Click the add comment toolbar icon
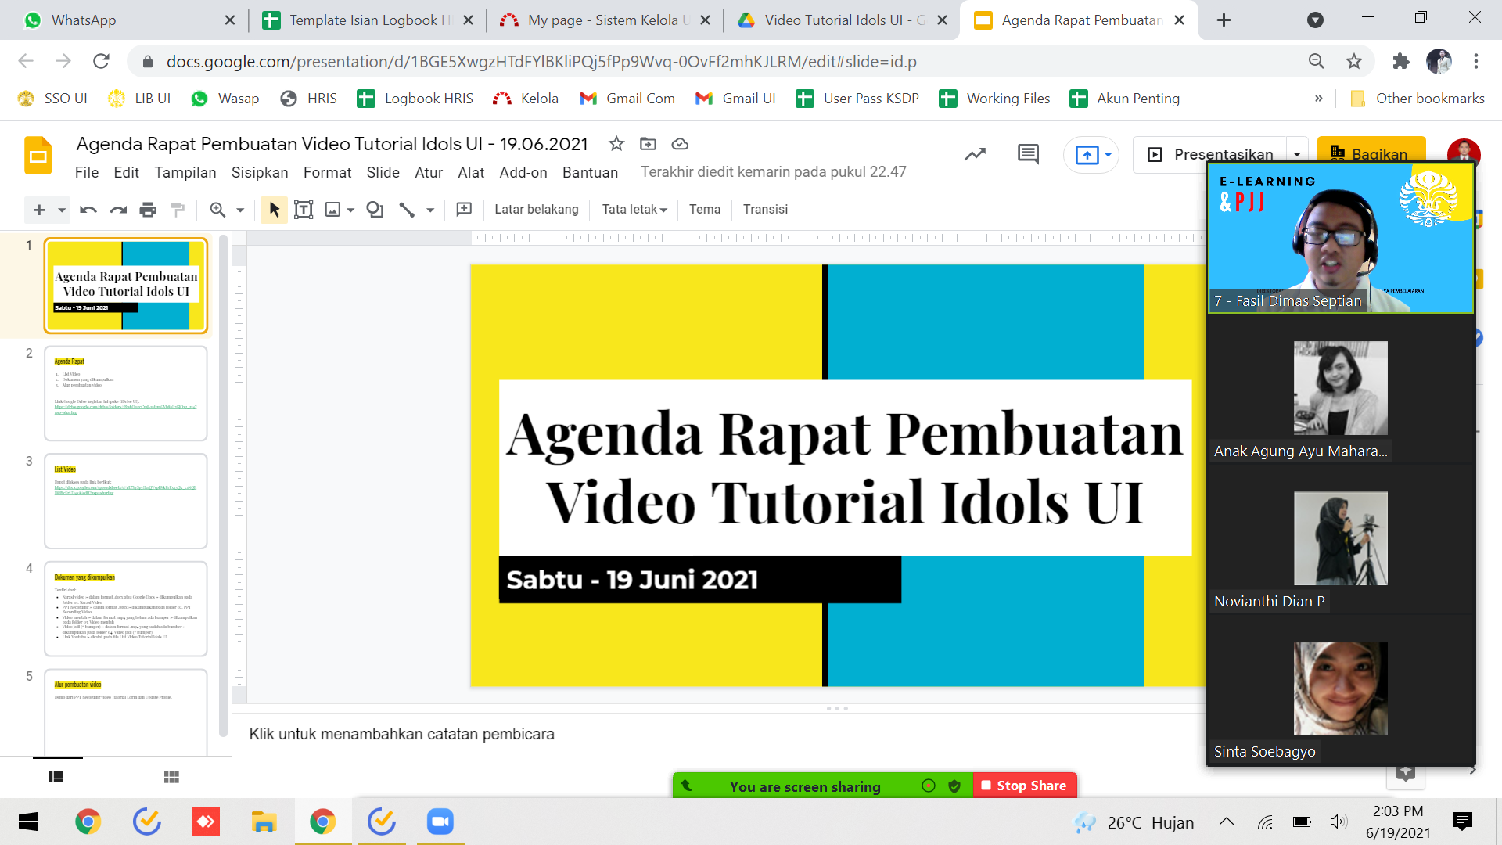The height and width of the screenshot is (845, 1502). pos(464,210)
